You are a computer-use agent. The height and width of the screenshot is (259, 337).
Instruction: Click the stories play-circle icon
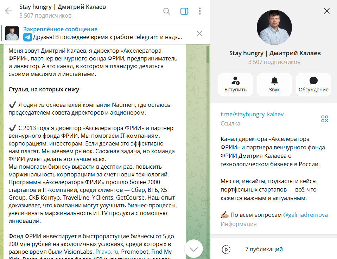coord(226,250)
